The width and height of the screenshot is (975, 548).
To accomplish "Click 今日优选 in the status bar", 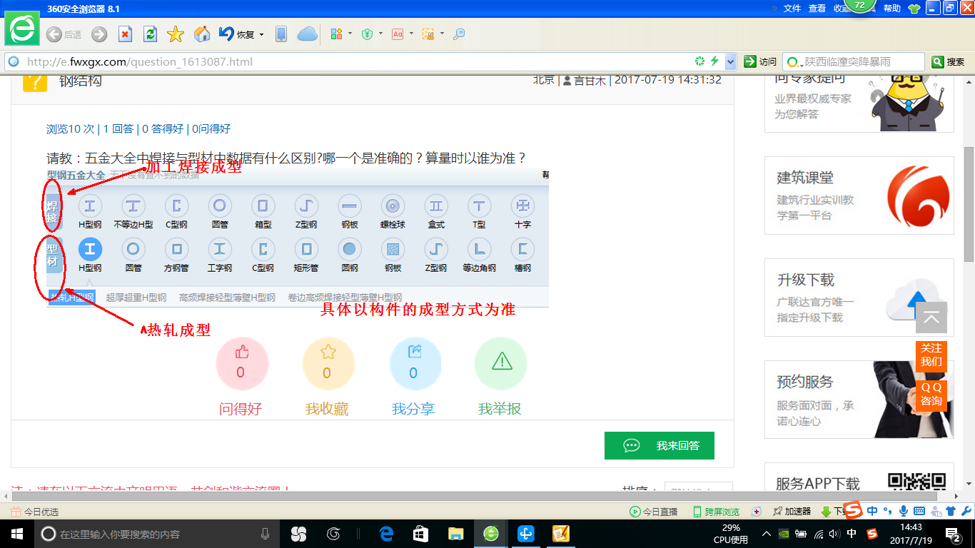I will (x=36, y=512).
